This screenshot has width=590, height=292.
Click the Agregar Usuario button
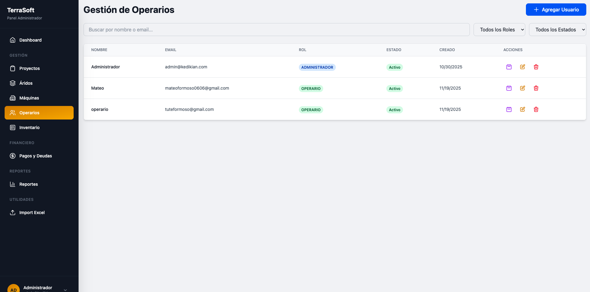556,10
